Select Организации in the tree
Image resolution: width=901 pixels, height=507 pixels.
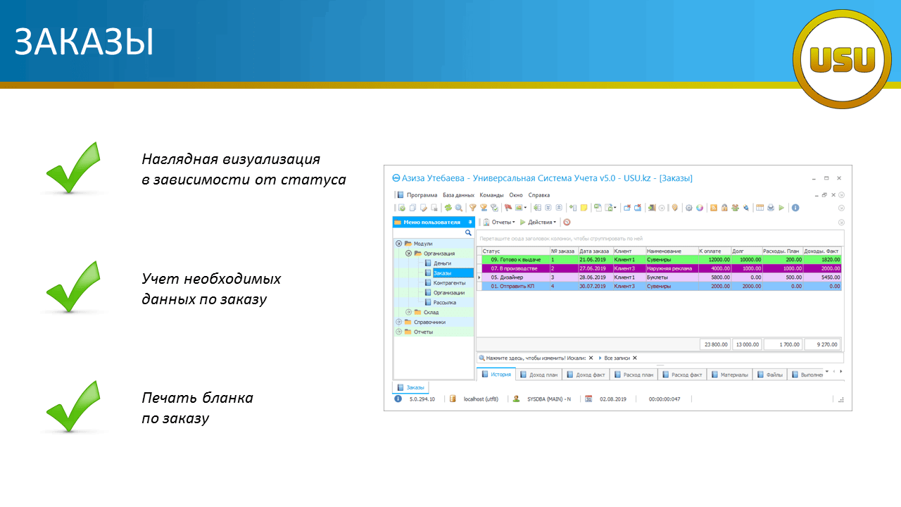coord(449,292)
